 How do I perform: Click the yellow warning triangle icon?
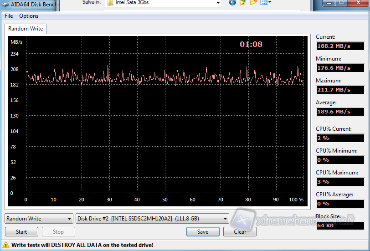[x=6, y=245]
